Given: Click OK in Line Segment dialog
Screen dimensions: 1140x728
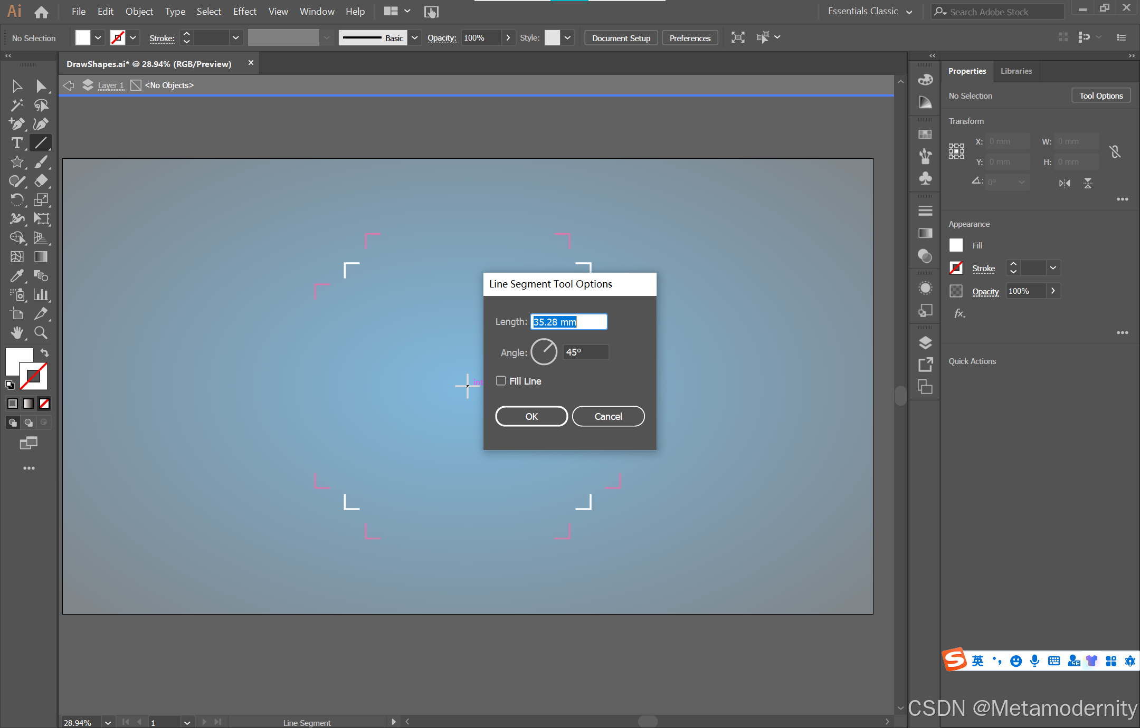Looking at the screenshot, I should coord(531,416).
